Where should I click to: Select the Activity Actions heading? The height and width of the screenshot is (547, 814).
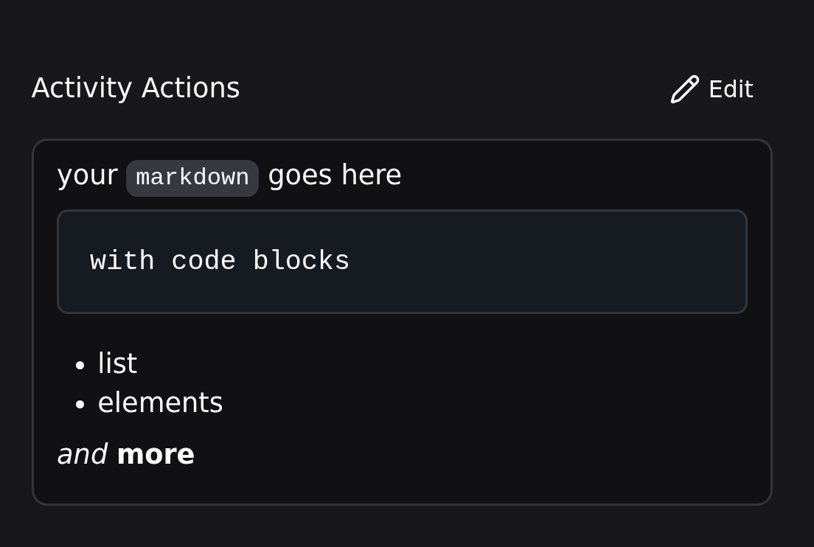click(x=136, y=87)
